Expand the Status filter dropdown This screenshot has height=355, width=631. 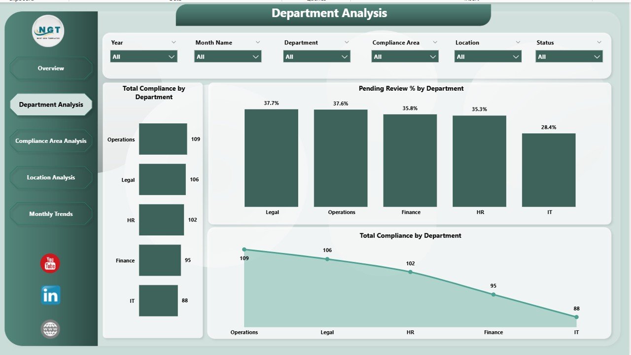point(569,57)
